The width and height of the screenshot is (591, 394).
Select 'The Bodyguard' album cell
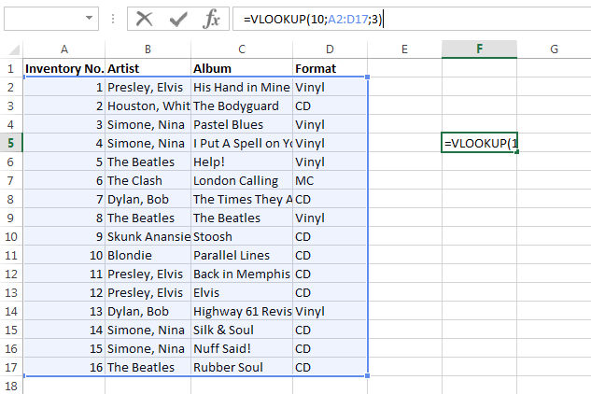[242, 106]
